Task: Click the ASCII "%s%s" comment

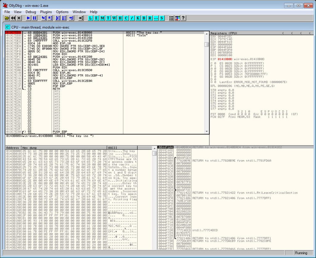Action: (137, 35)
